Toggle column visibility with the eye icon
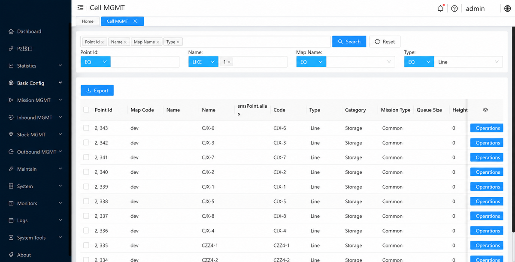The image size is (515, 262). point(485,110)
